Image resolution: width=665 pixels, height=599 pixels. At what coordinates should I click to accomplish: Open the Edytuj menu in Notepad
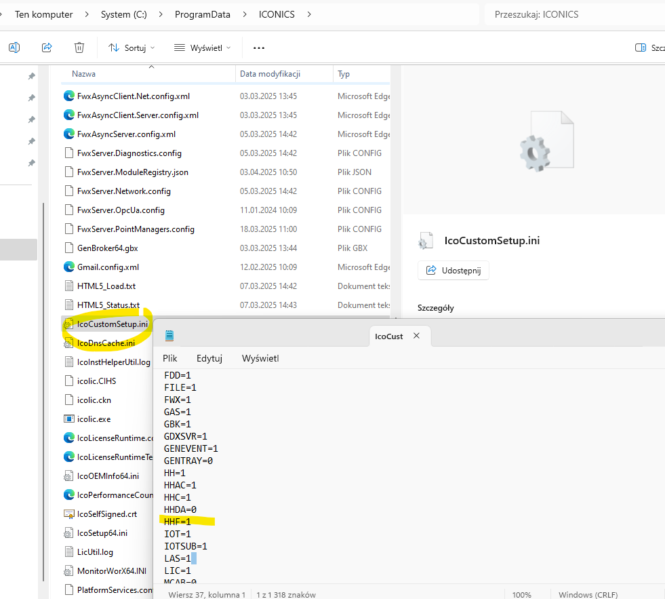point(209,358)
